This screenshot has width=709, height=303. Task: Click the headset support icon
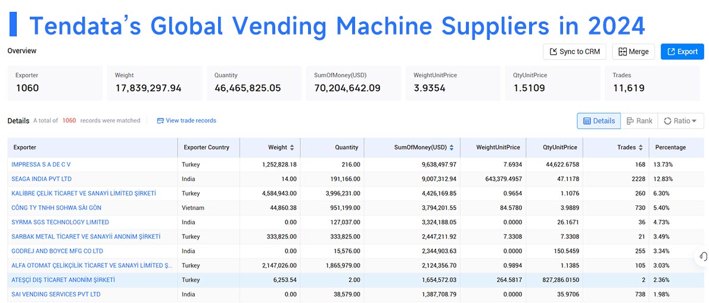[x=703, y=256]
